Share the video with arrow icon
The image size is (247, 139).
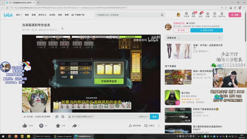74,126
